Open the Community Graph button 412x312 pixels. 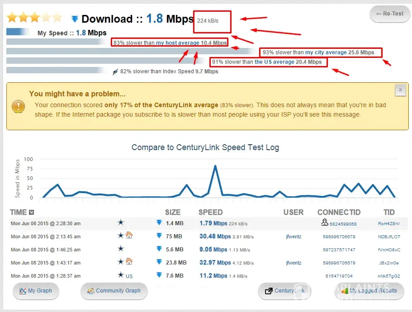tap(114, 291)
